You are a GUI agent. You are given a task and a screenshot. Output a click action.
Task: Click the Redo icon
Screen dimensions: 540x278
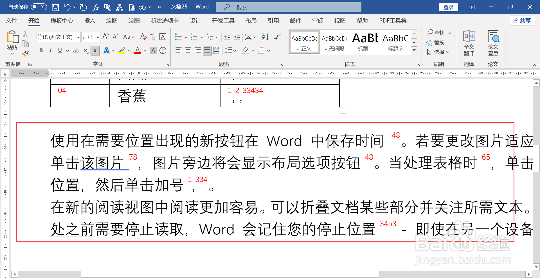(x=83, y=7)
